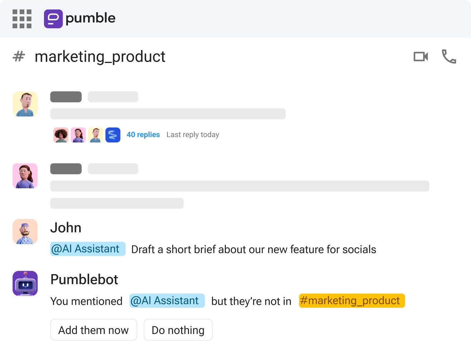Start a video call in marketing_product
This screenshot has width=471, height=359.
(x=420, y=56)
